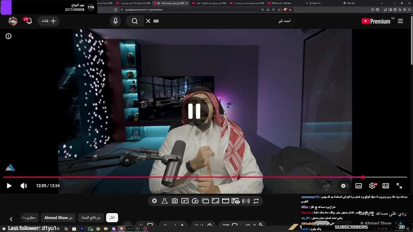The height and width of the screenshot is (232, 413).
Task: Run search with the magnifier icon
Action: pyautogui.click(x=135, y=21)
